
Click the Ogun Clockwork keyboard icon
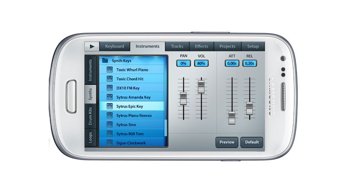[109, 143]
